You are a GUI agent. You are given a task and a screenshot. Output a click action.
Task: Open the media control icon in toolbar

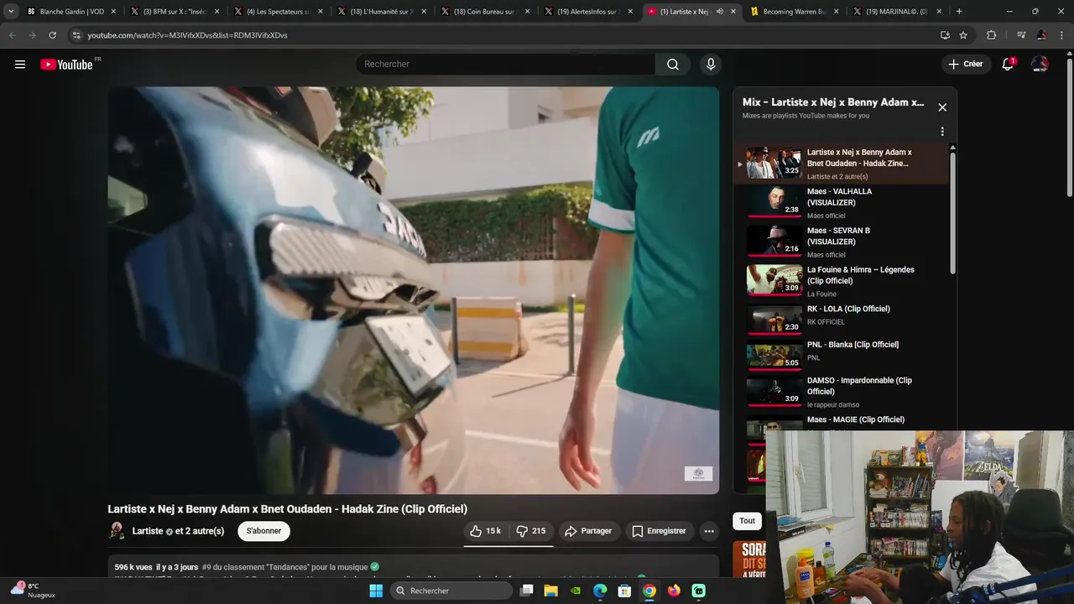pyautogui.click(x=1020, y=35)
